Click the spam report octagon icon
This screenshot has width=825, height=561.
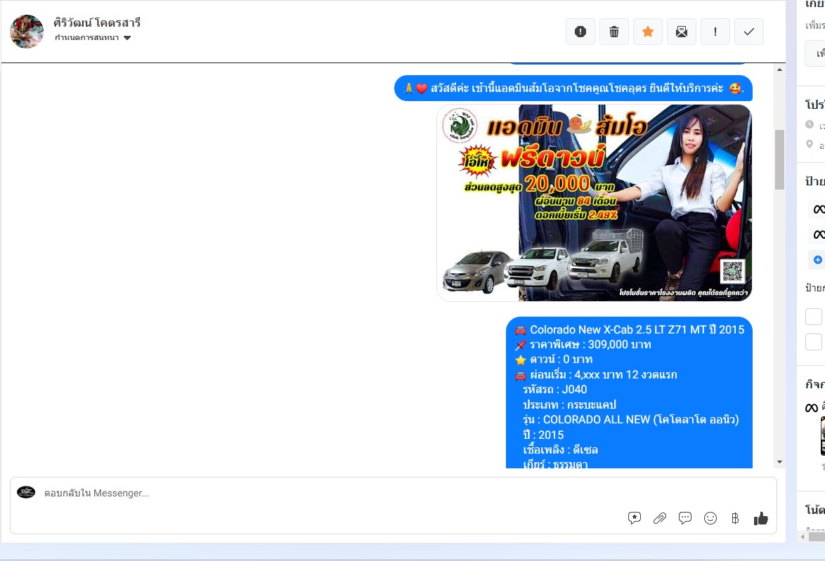pyautogui.click(x=580, y=32)
